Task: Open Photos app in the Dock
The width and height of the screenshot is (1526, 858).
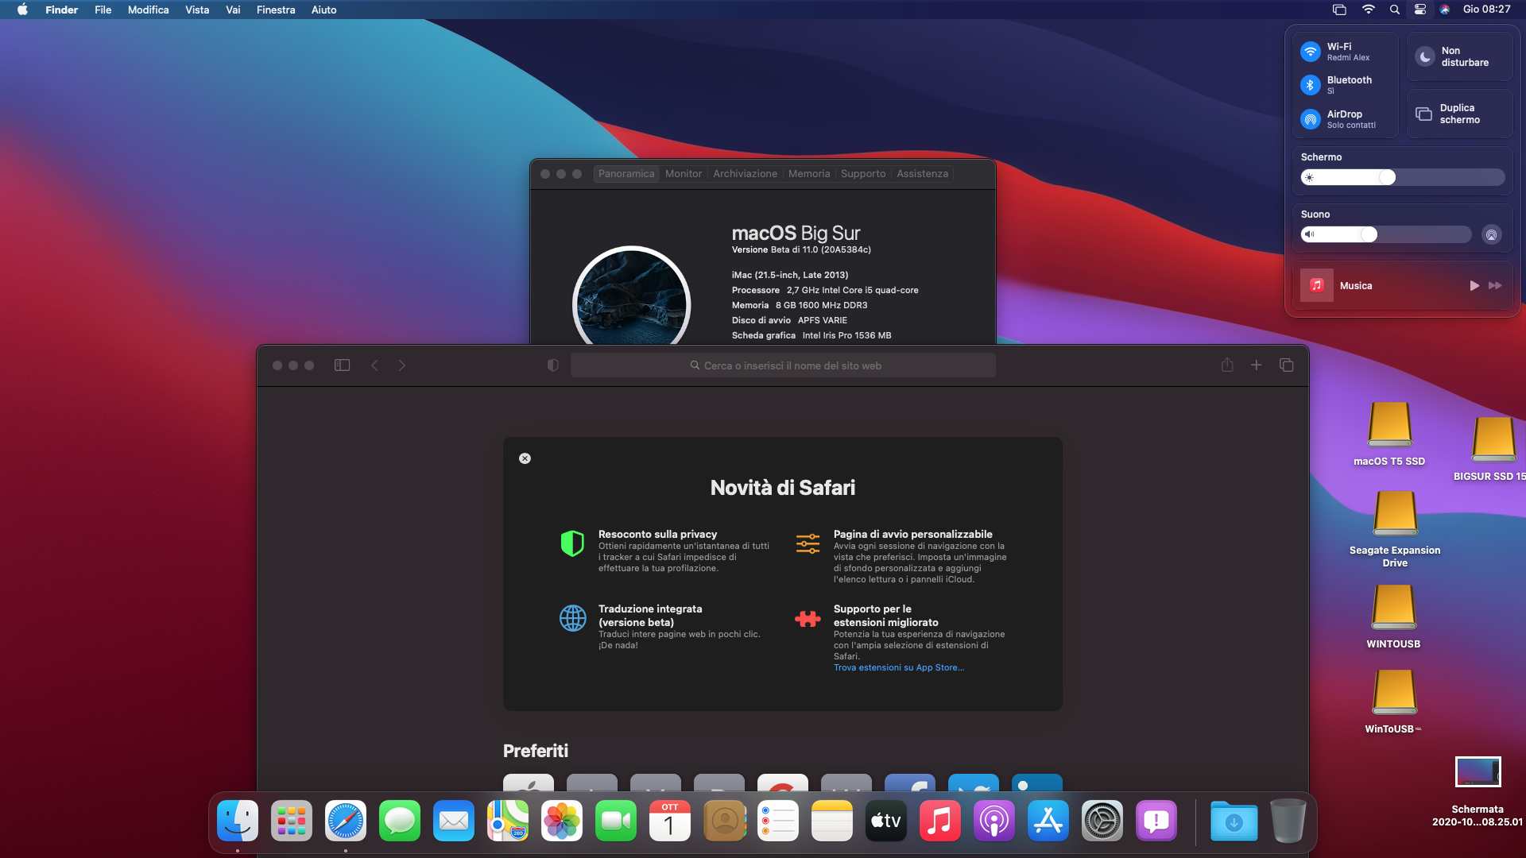Action: tap(562, 821)
